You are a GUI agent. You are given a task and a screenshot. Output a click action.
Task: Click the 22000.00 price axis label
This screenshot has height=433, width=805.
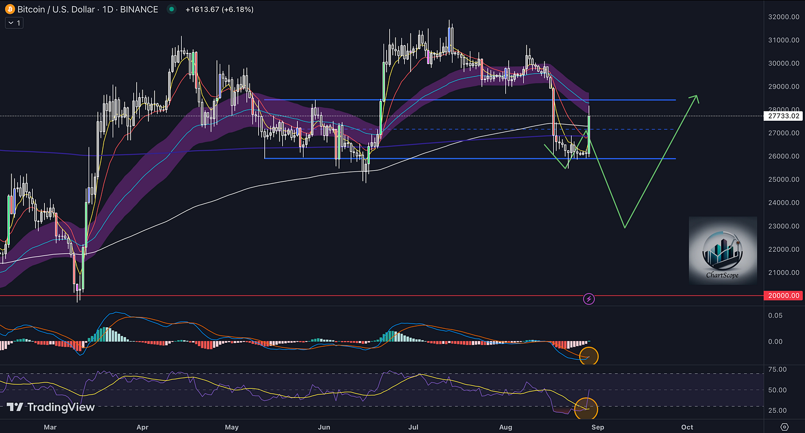pos(784,250)
